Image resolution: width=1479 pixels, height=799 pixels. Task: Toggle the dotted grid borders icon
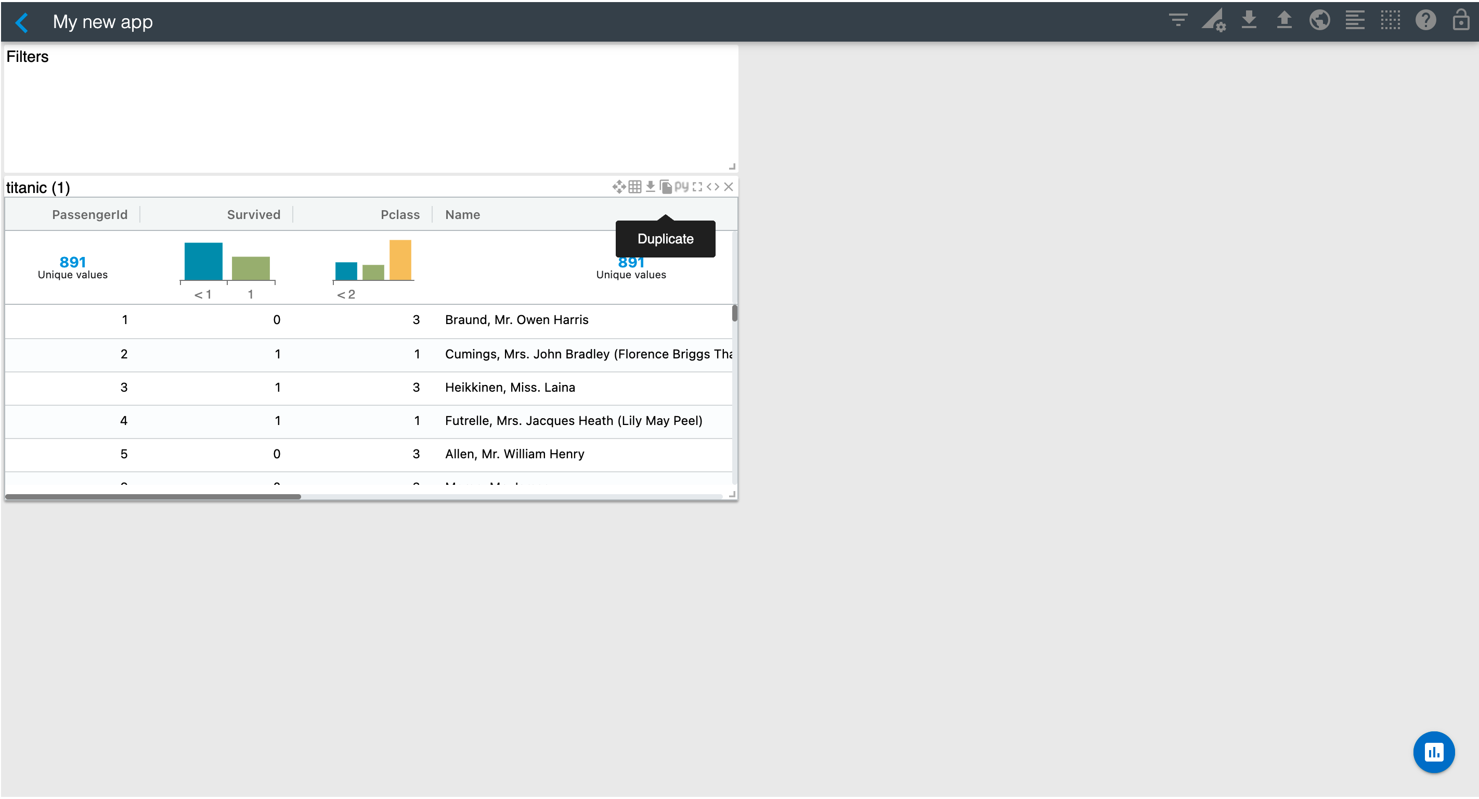coord(1390,21)
